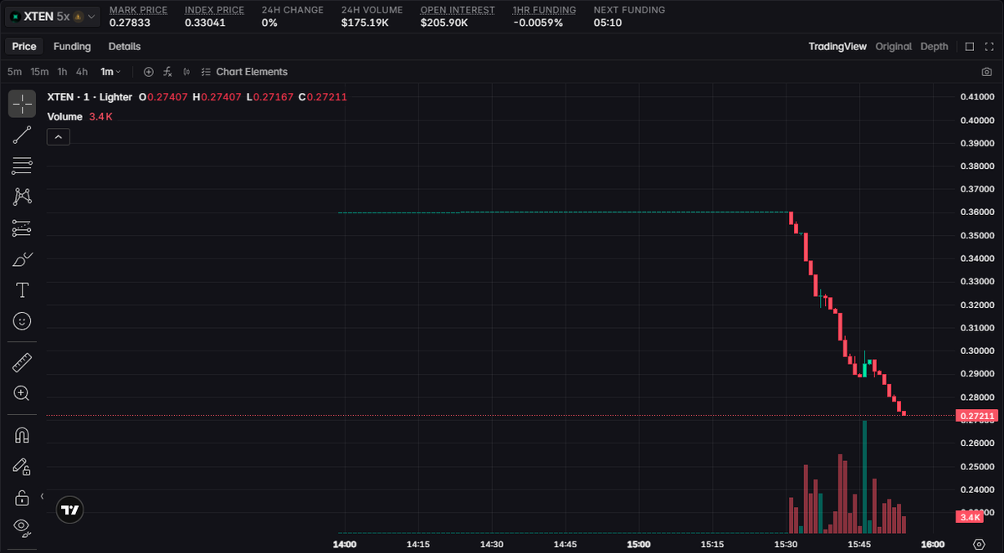
Task: Set the timeframe to 15m
Action: tap(39, 72)
